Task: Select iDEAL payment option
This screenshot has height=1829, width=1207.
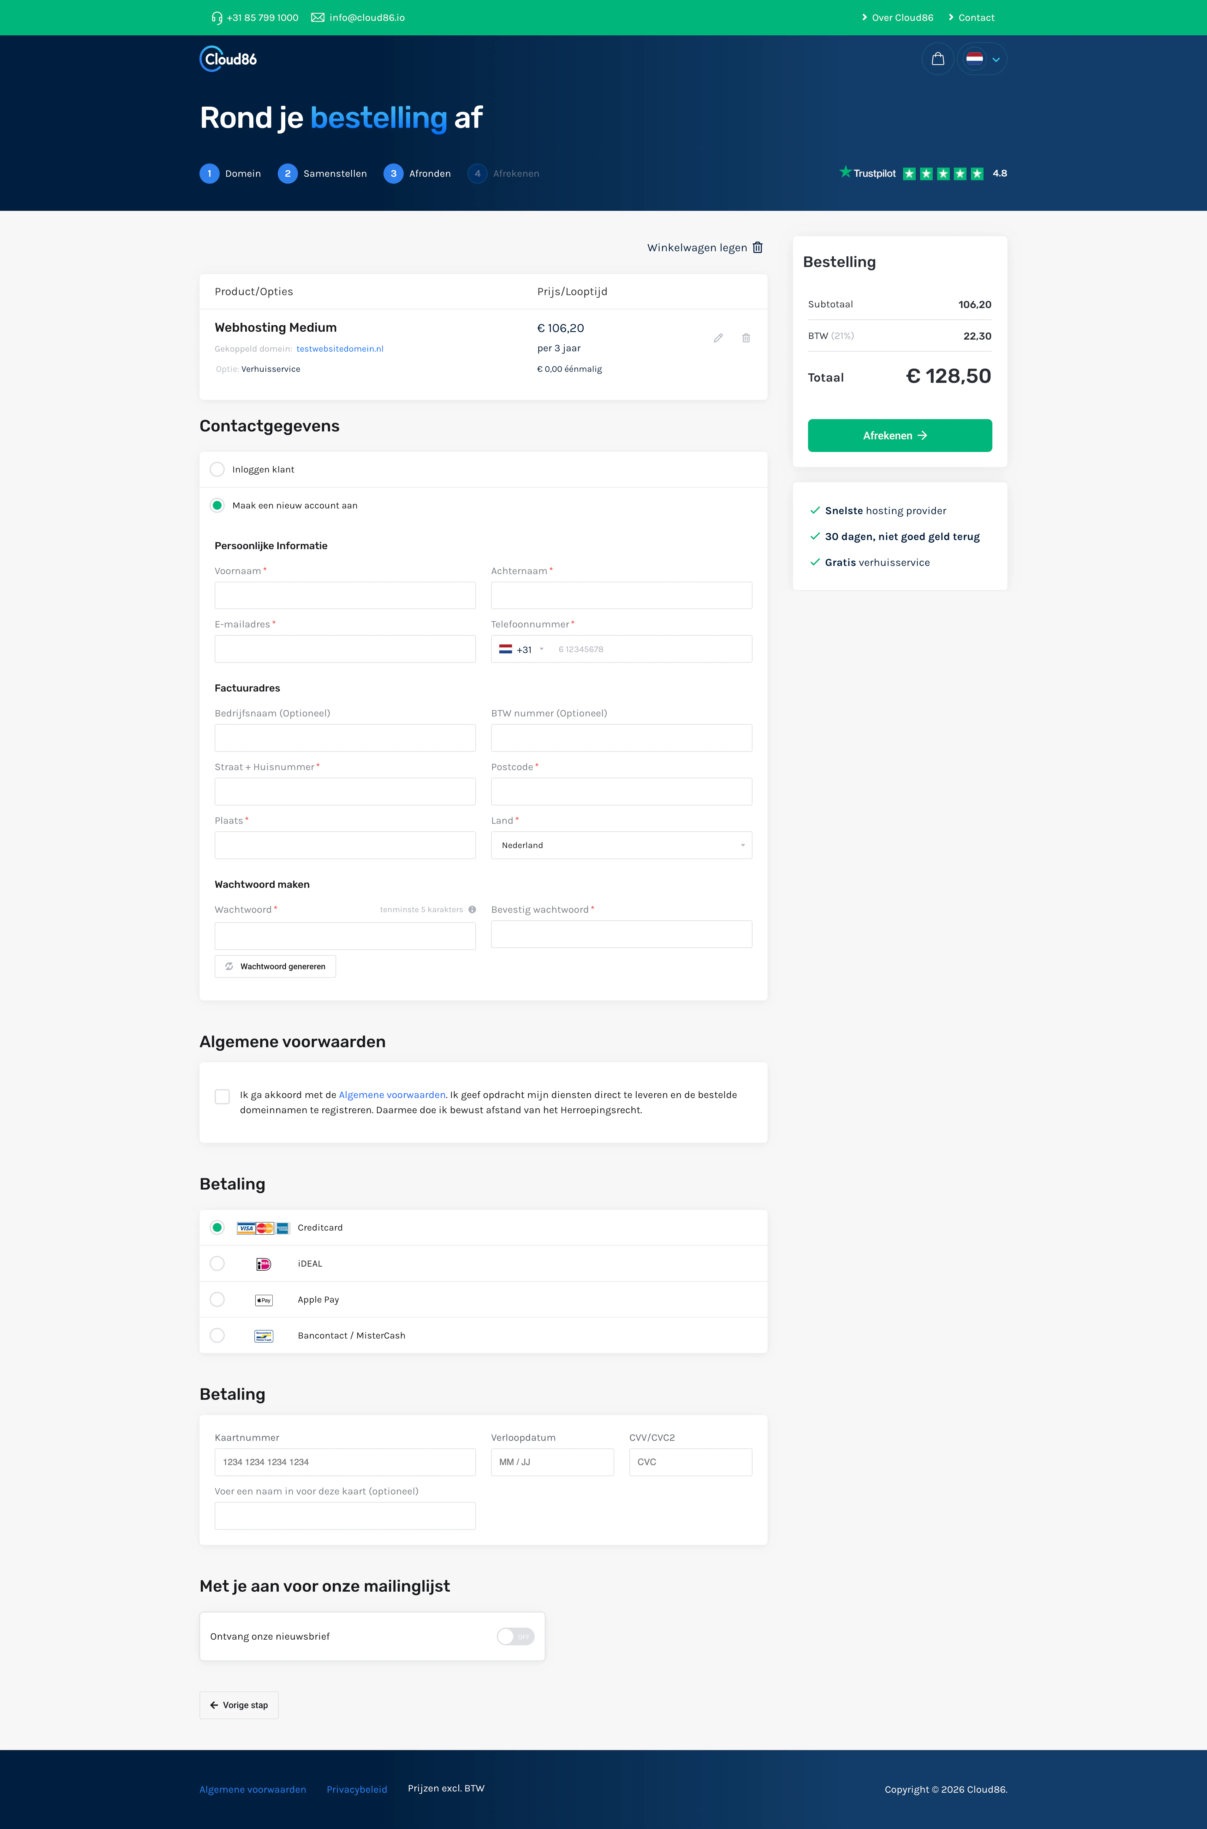Action: tap(217, 1263)
